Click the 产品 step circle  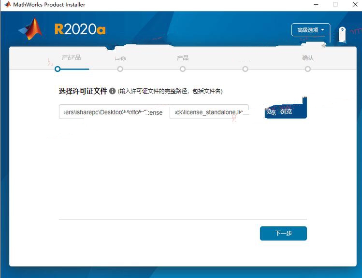coord(183,69)
